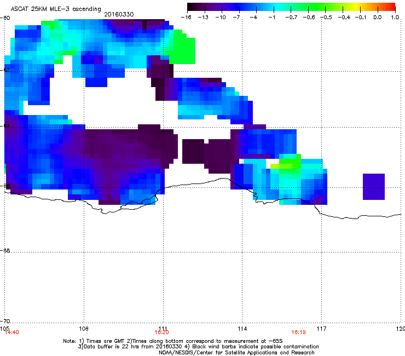Viewport: 405px width, 356px height.
Task: Click the "-68" latitude axis label
Action: point(5,251)
